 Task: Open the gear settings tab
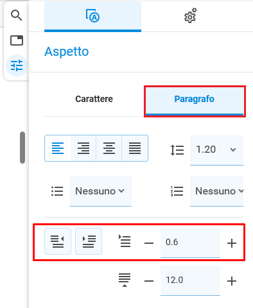tap(190, 16)
